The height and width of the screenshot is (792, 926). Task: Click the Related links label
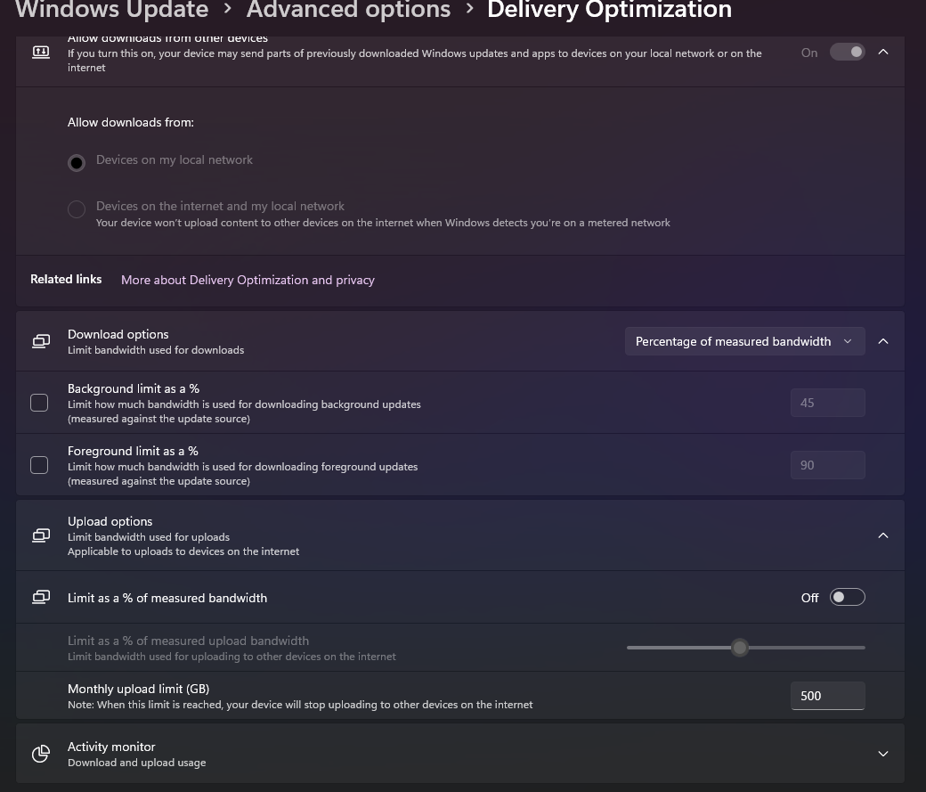pyautogui.click(x=66, y=280)
